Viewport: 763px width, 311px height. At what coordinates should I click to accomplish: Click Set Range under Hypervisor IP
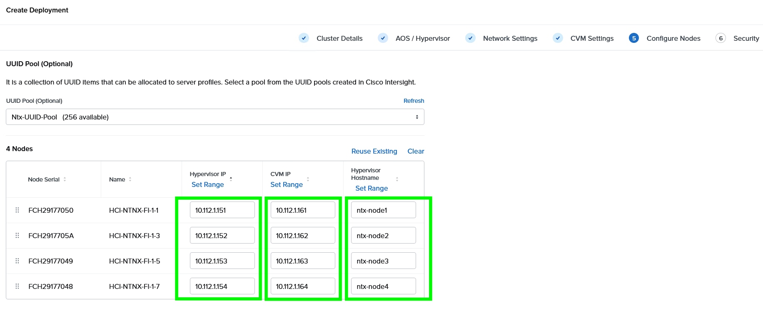click(207, 184)
